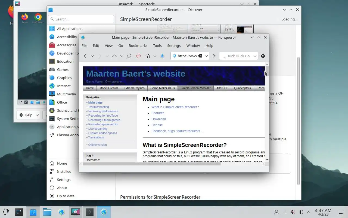Open the File menu in Konqueror
This screenshot has height=218, width=348.
coord(85,46)
